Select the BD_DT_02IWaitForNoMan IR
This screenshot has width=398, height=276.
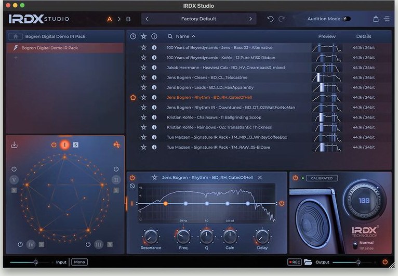point(231,108)
